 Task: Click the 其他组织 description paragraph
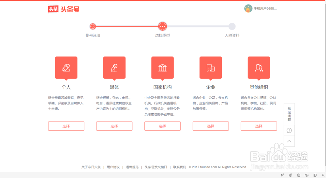(259, 103)
